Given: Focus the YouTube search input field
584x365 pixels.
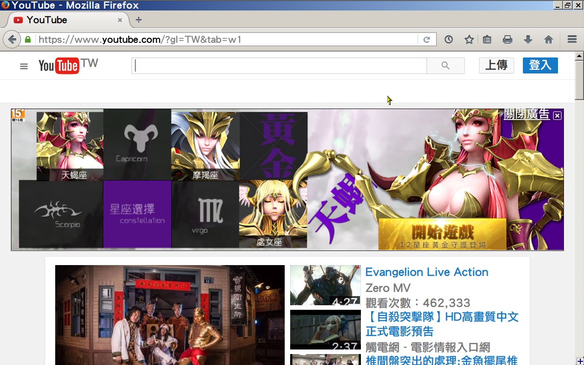Looking at the screenshot, I should coord(279,66).
